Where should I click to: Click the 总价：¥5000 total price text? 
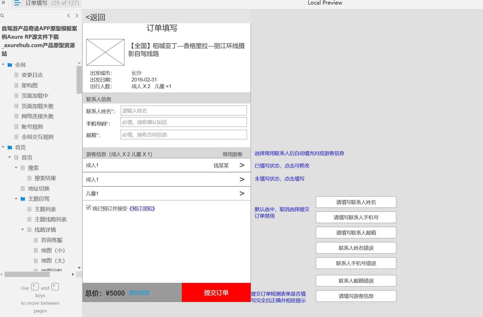point(105,293)
